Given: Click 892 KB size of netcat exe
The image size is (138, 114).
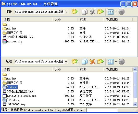Looking at the screenshot, I should (x=69, y=96).
